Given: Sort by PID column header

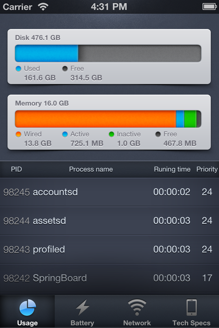Looking at the screenshot, I should [16, 169].
